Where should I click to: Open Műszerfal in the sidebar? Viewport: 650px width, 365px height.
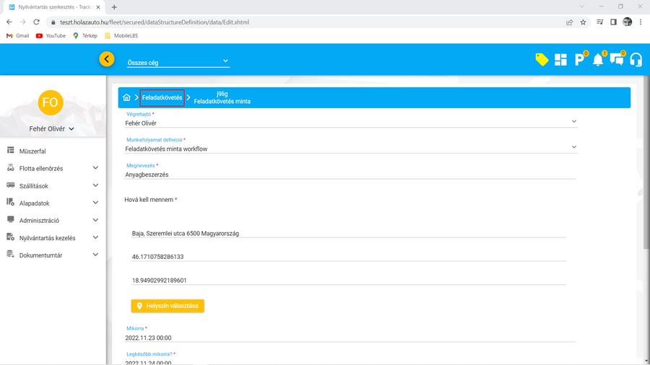(32, 151)
